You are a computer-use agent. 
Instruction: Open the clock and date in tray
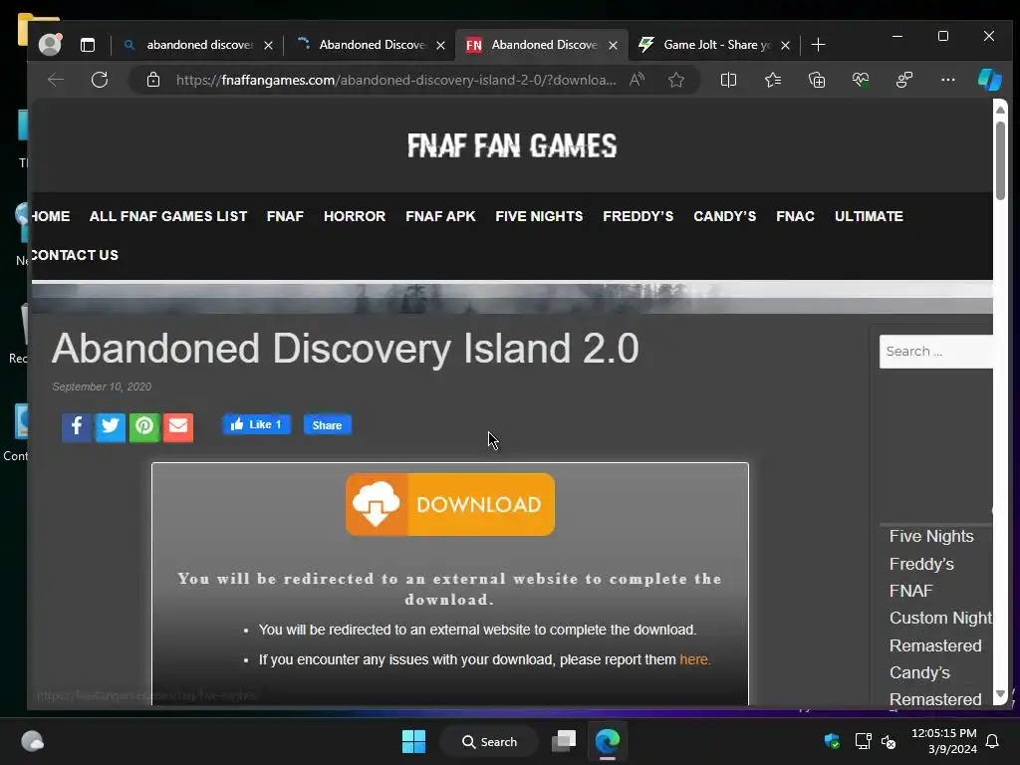[x=944, y=741]
